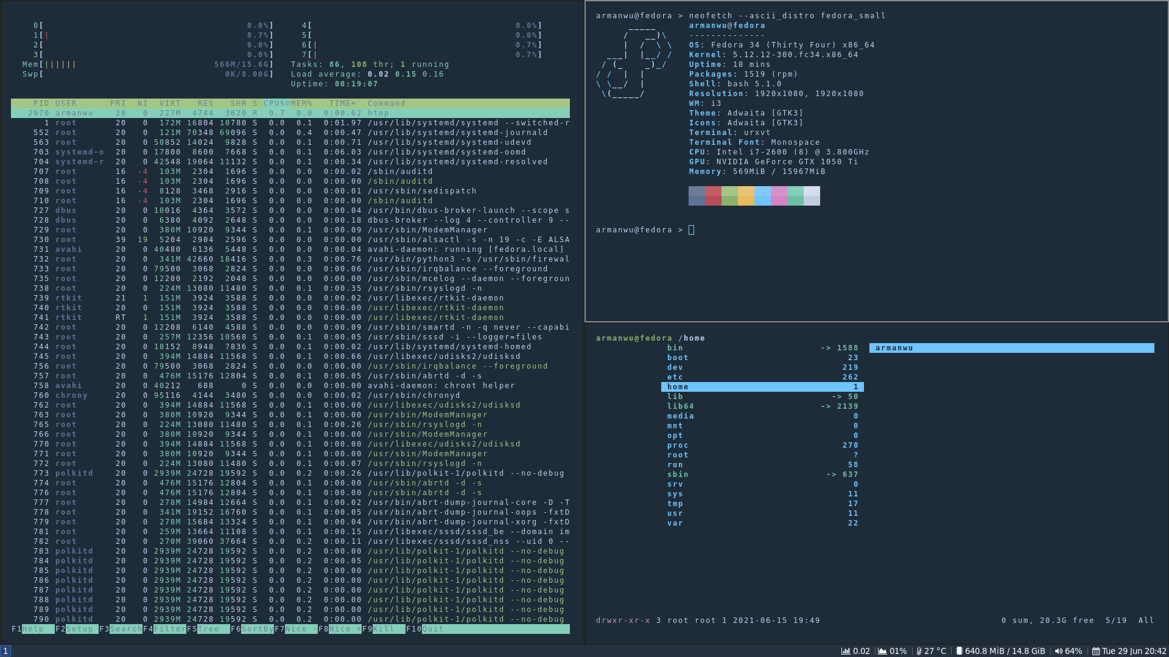Select the chronyd process row
The image size is (1169, 657).
290,395
